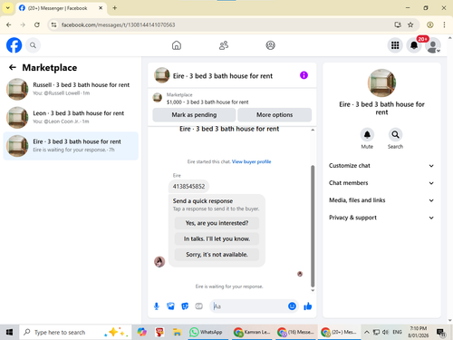Viewport: 453px width, 340px height.
Task: Click the chat scrollbar thumb
Action: click(x=313, y=226)
